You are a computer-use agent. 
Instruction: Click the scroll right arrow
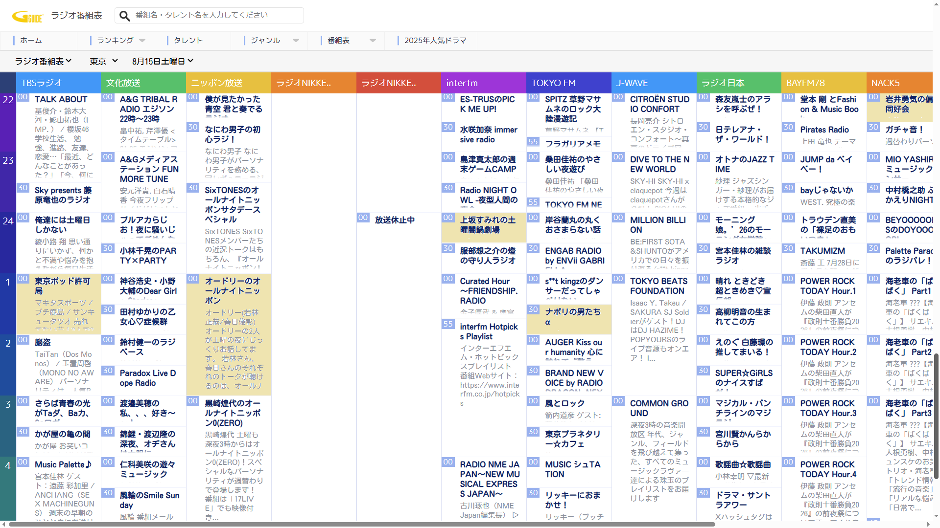click(929, 524)
